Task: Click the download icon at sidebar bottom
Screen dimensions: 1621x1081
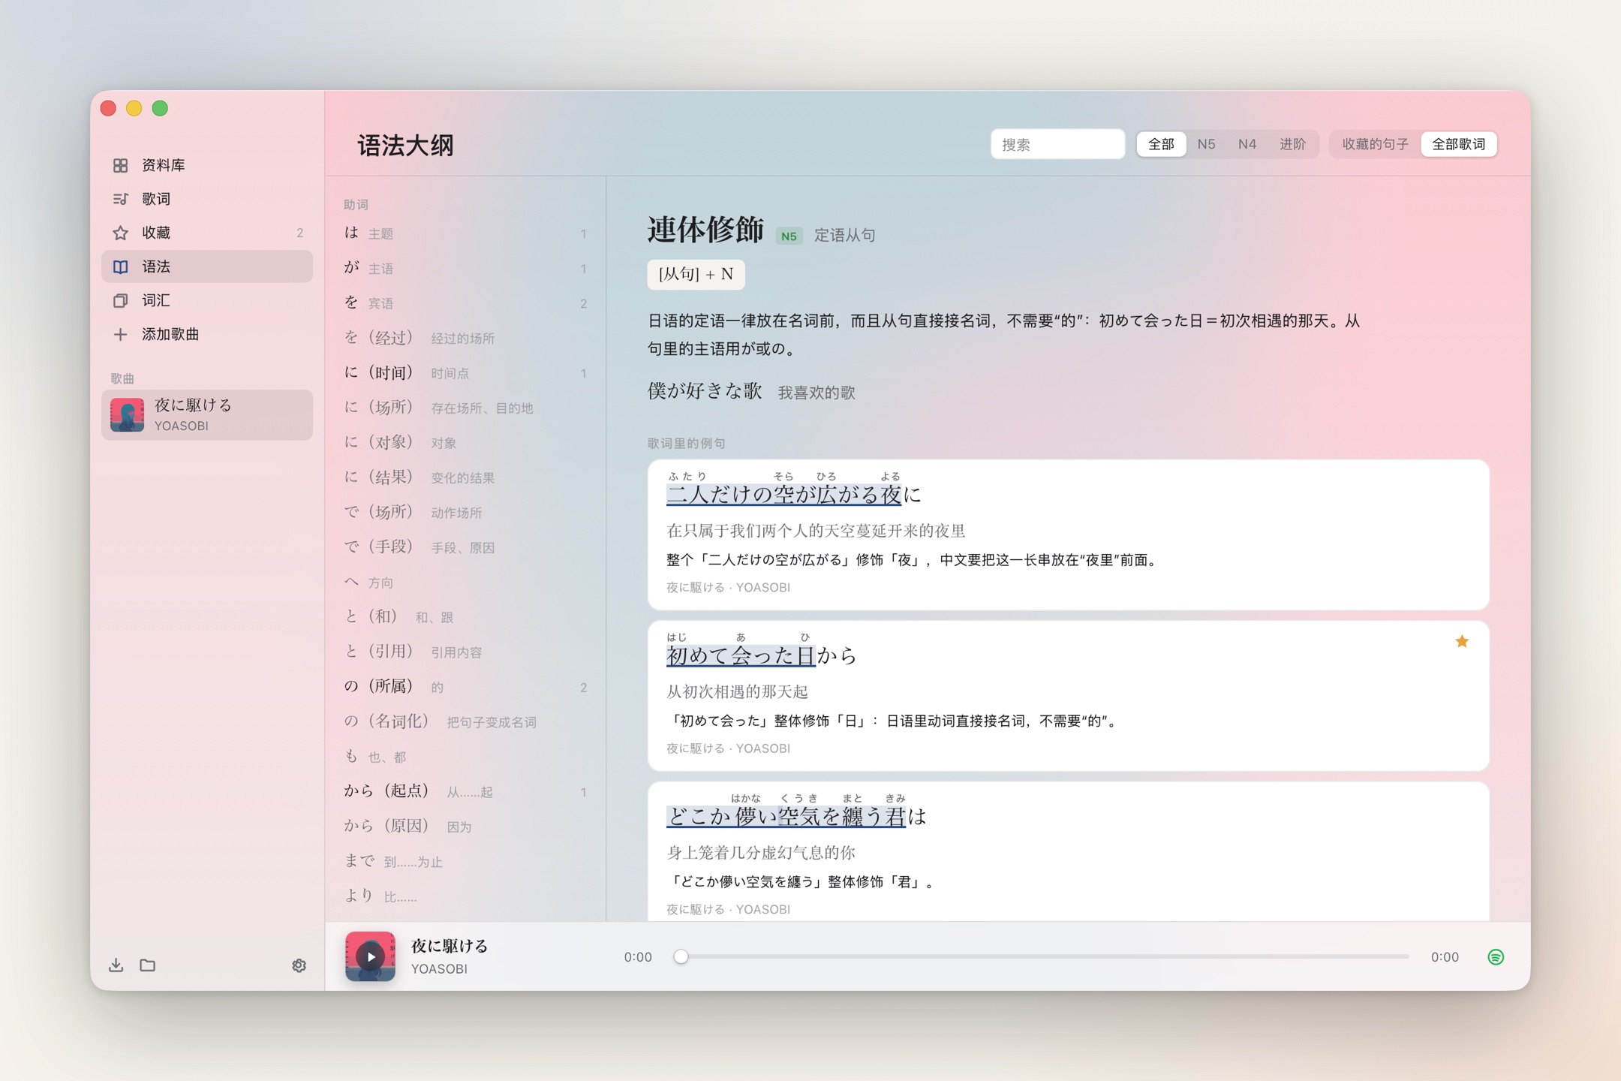Action: coord(116,965)
